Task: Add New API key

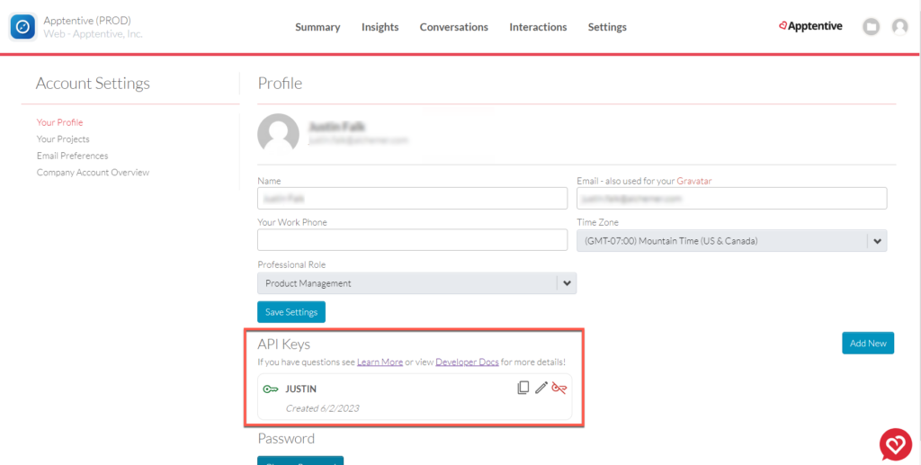Action: pos(868,343)
